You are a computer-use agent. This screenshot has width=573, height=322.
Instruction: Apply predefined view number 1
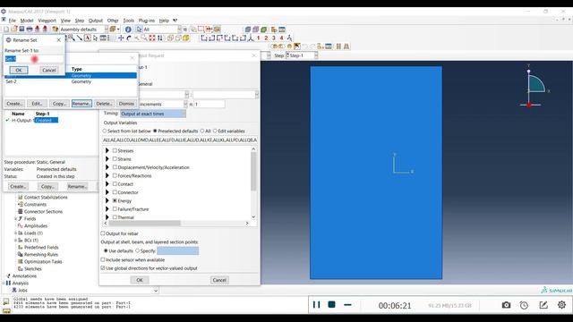(x=259, y=38)
